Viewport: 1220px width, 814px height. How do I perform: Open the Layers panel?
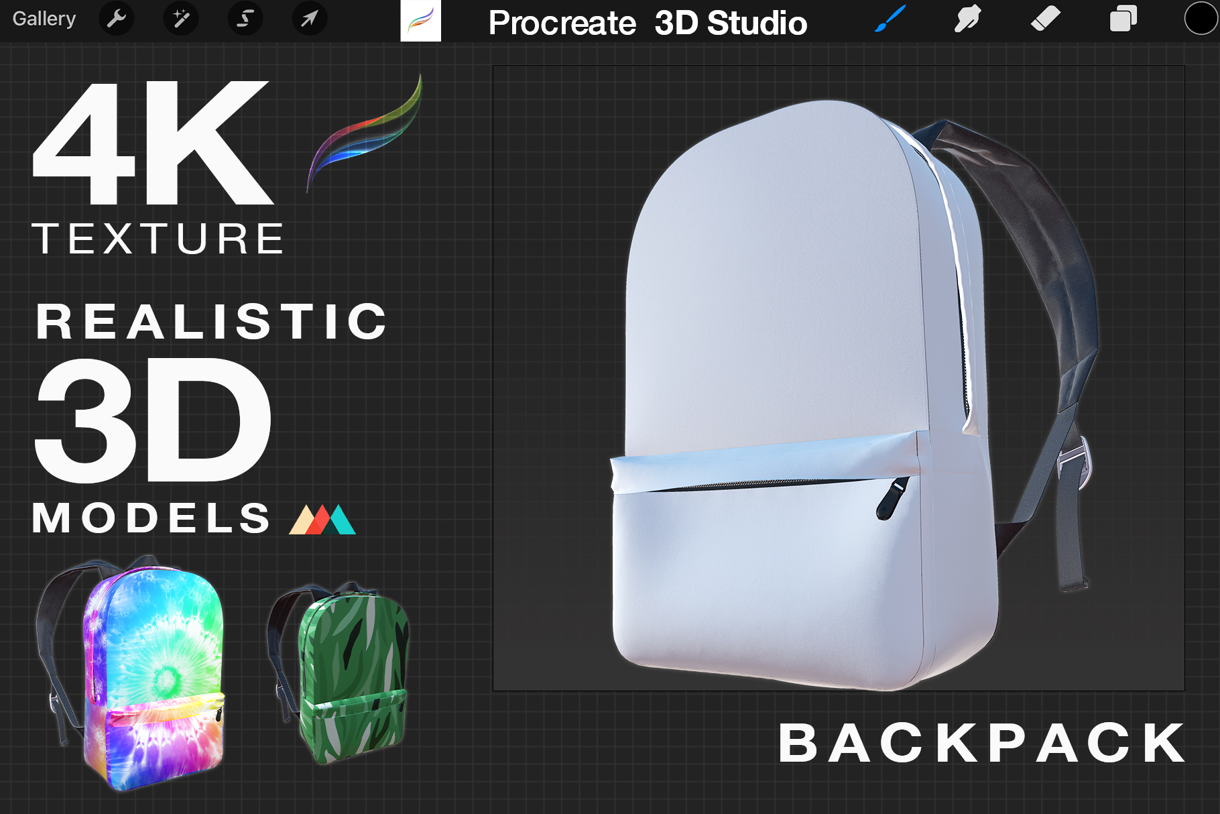[1123, 19]
